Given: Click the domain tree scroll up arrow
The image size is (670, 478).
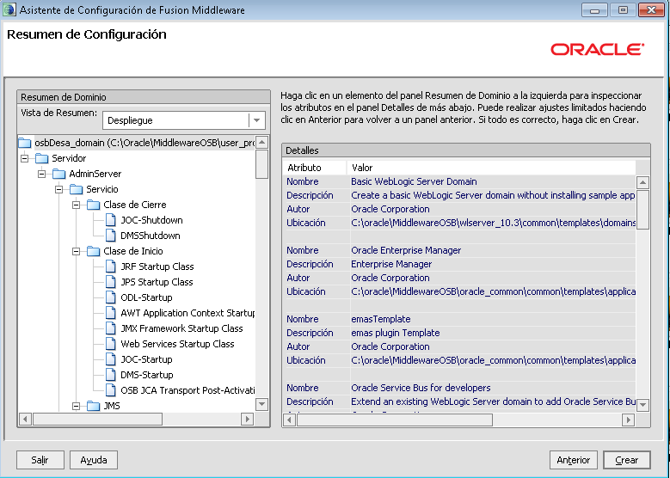Looking at the screenshot, I should coord(262,142).
